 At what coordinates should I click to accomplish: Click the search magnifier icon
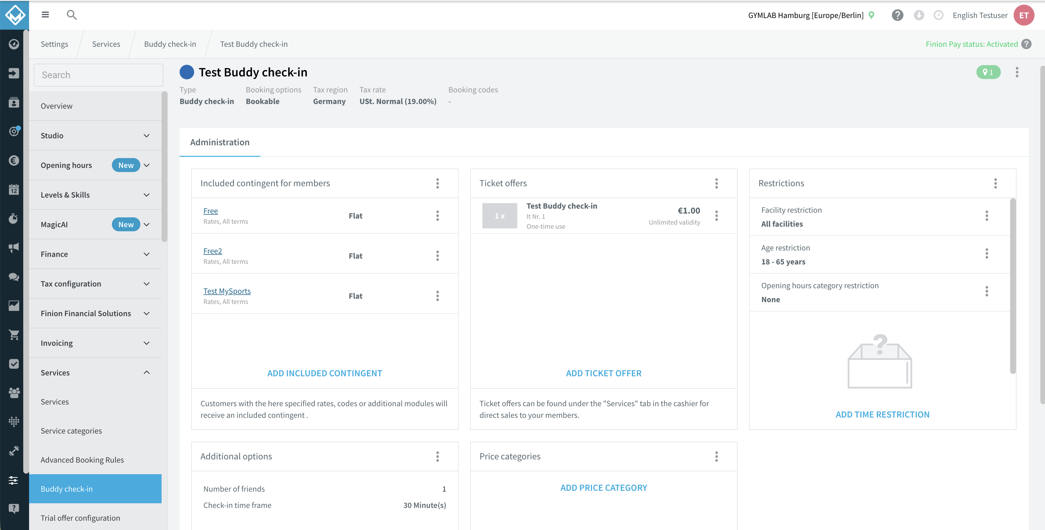tap(71, 15)
